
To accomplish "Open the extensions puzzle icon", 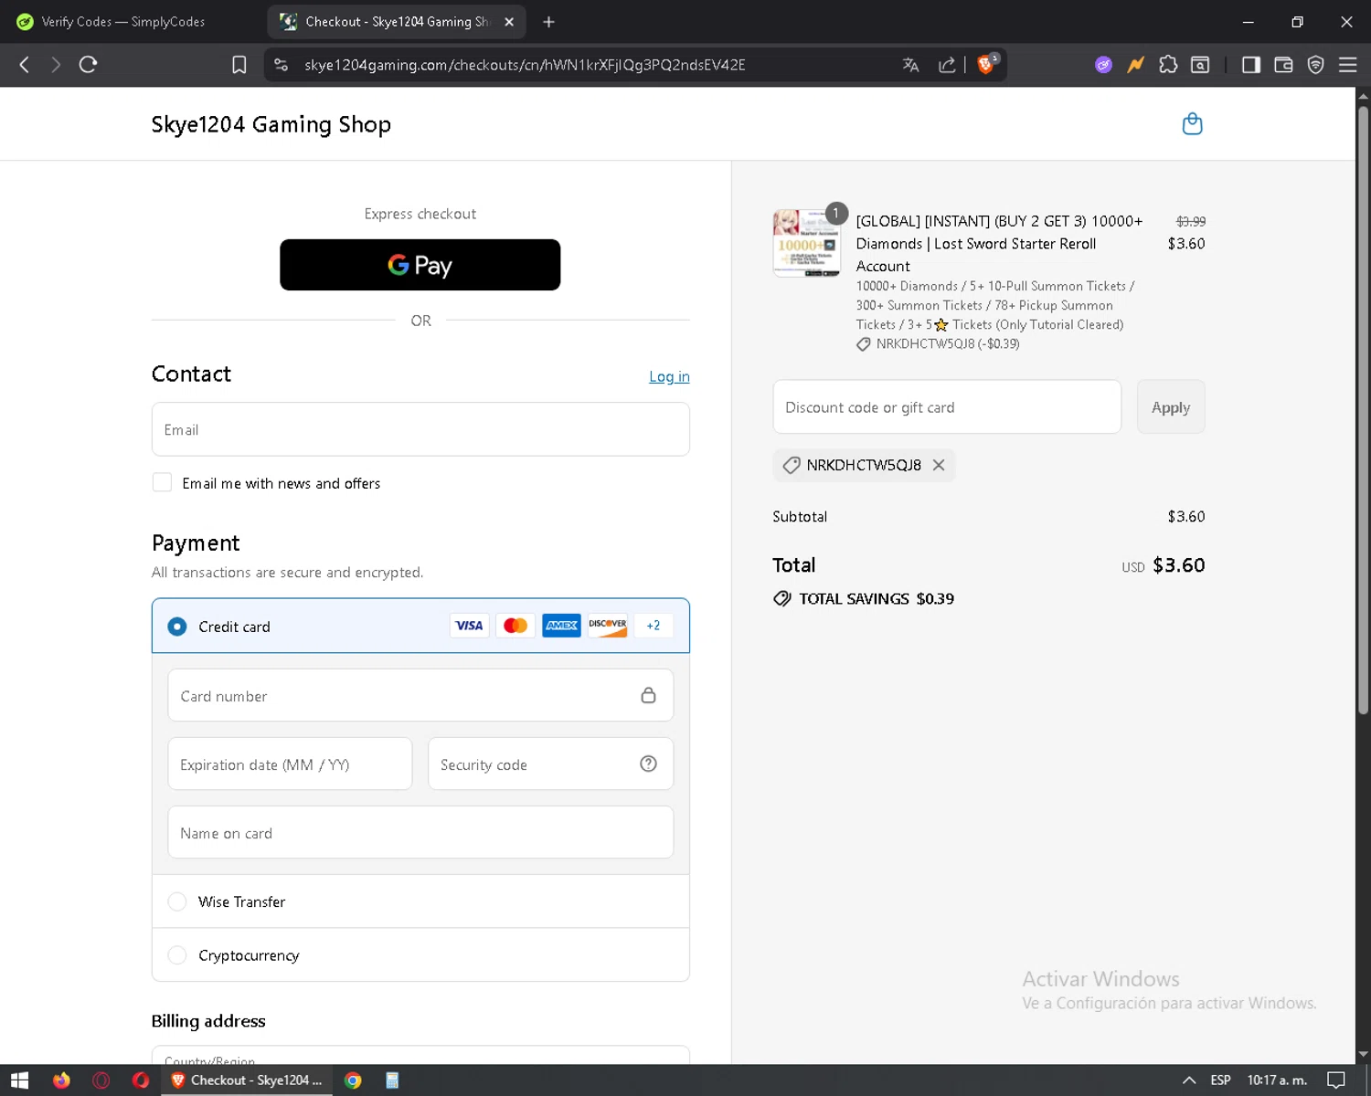I will point(1168,65).
